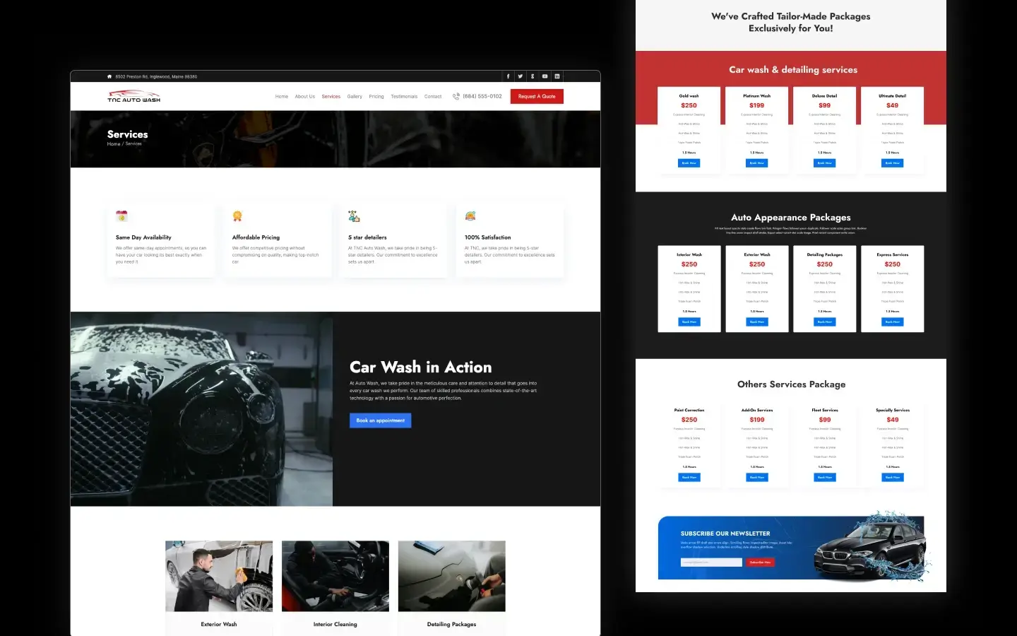Click the Book an appointment button
This screenshot has width=1017, height=636.
[380, 420]
